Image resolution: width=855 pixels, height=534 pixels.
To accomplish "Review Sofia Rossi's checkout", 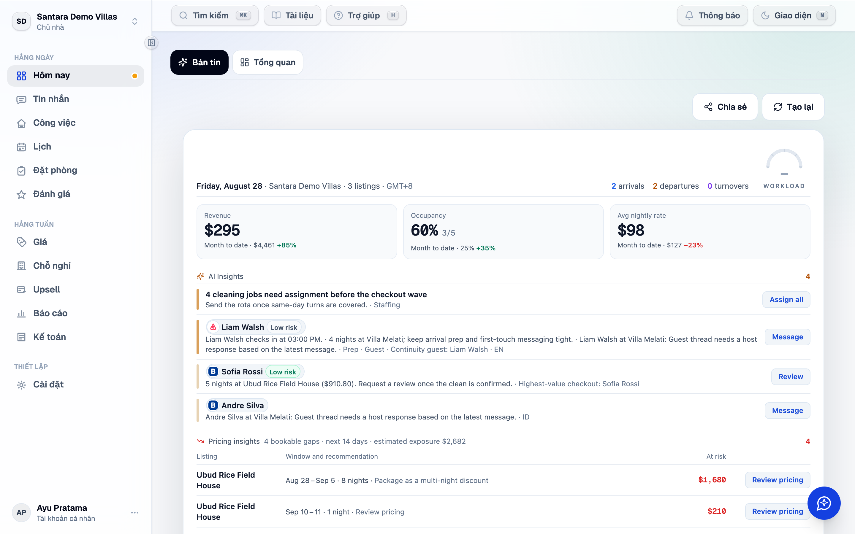I will (791, 376).
